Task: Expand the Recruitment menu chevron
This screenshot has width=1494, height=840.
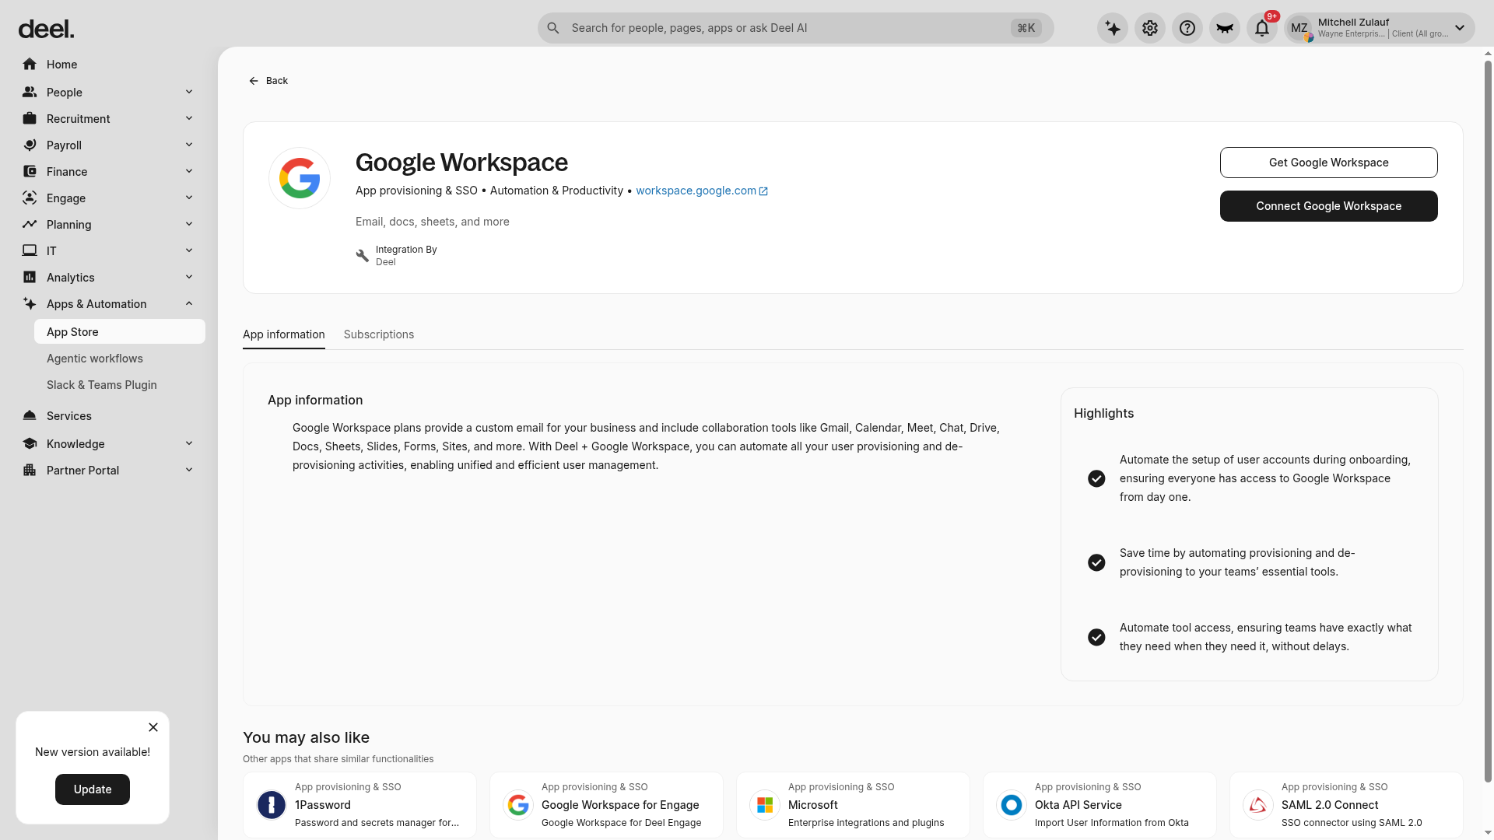Action: tap(189, 118)
